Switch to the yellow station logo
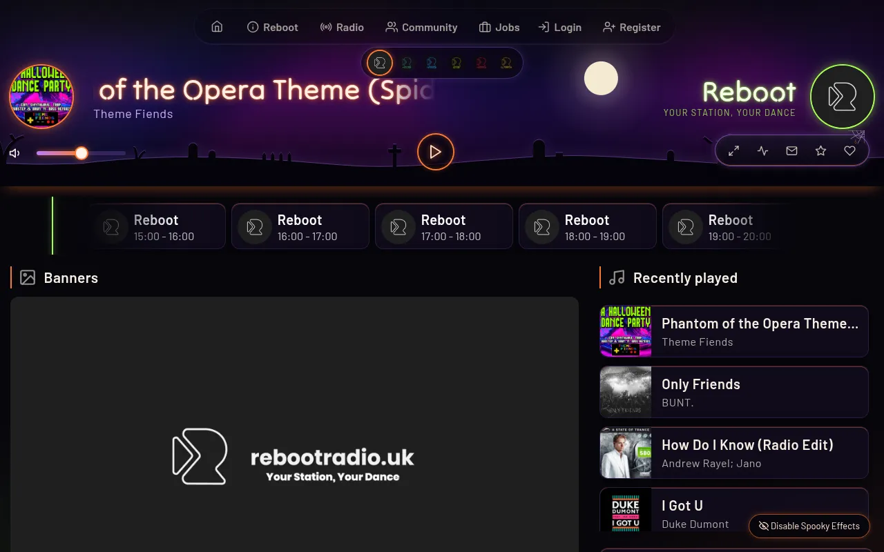The width and height of the screenshot is (884, 552). 506,63
